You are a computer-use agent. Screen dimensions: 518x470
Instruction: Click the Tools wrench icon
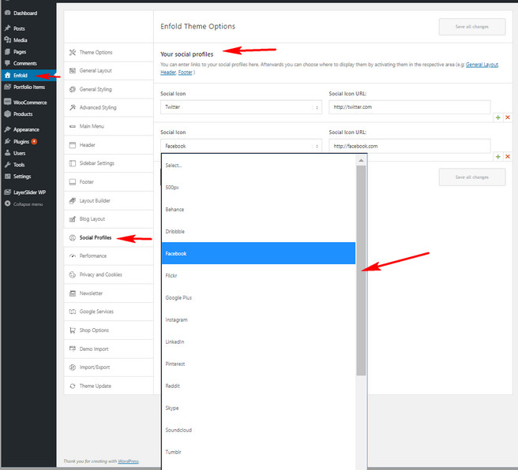coord(8,165)
